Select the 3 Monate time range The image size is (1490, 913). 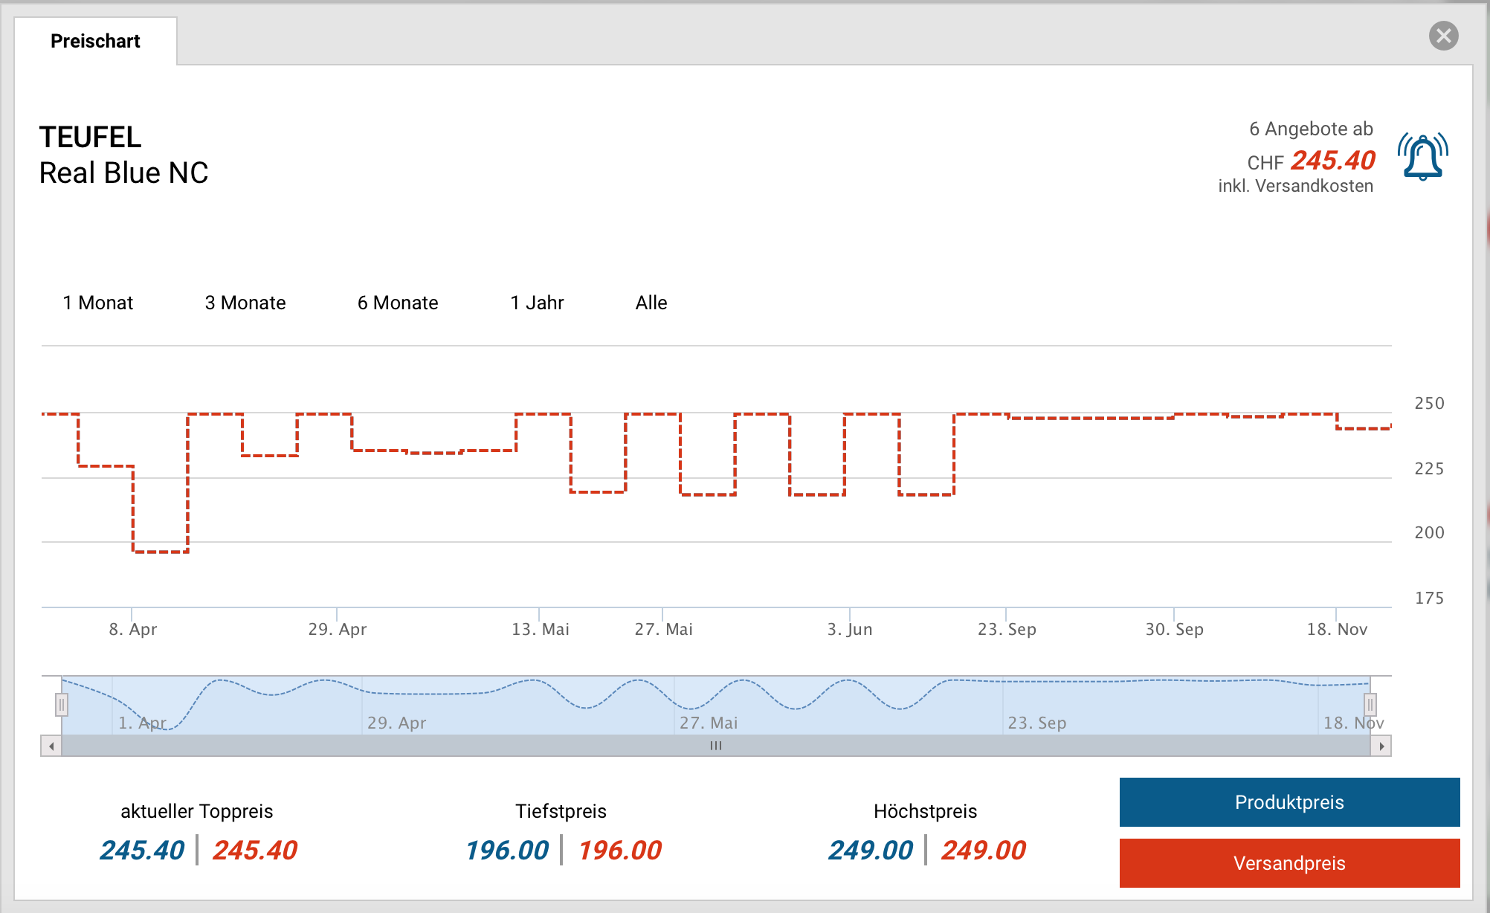pyautogui.click(x=245, y=303)
